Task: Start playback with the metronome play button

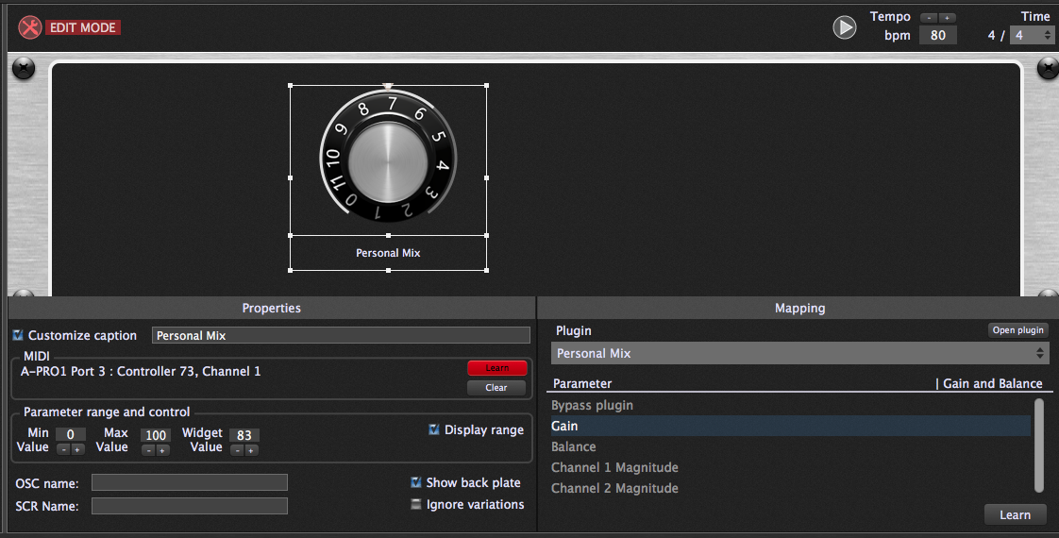Action: click(844, 27)
